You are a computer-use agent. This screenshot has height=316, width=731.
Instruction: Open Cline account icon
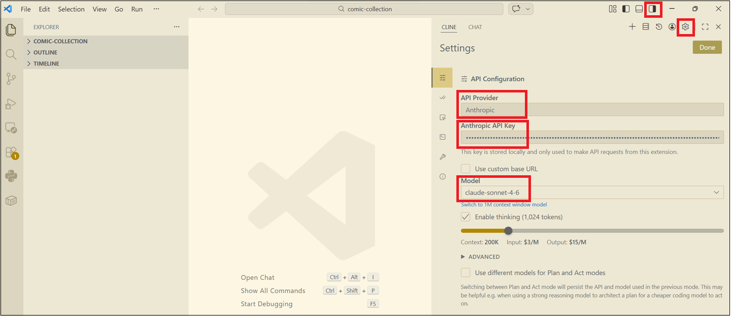pyautogui.click(x=672, y=27)
